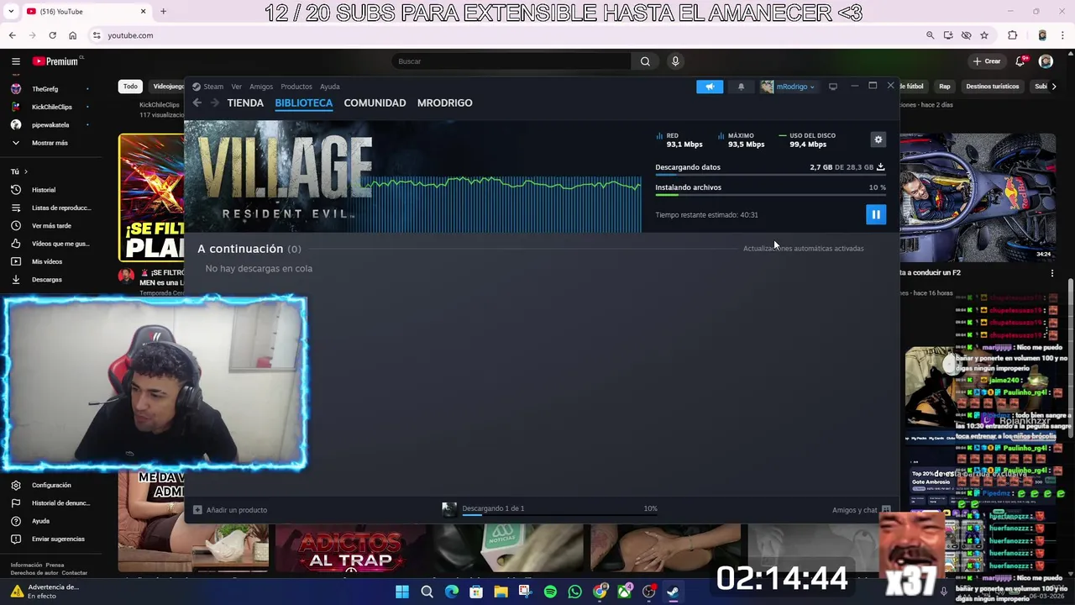This screenshot has width=1075, height=605.
Task: Open Steam download settings gear
Action: click(878, 139)
